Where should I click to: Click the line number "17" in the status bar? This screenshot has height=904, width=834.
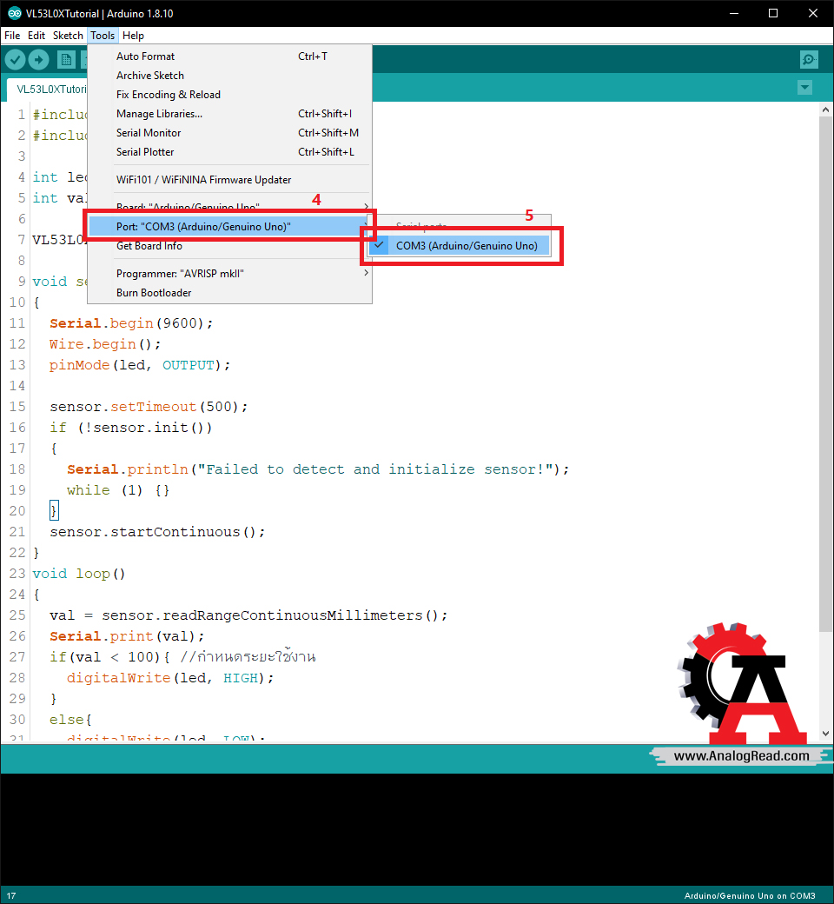click(x=11, y=896)
